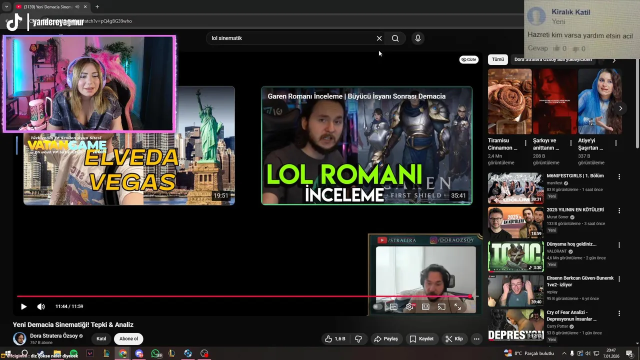
Task: Click the Katıl membership button
Action: [x=101, y=338]
